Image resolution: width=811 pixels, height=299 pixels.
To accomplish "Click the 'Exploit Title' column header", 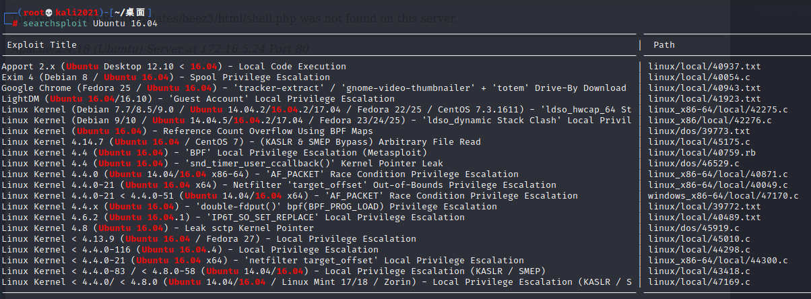I will point(42,45).
